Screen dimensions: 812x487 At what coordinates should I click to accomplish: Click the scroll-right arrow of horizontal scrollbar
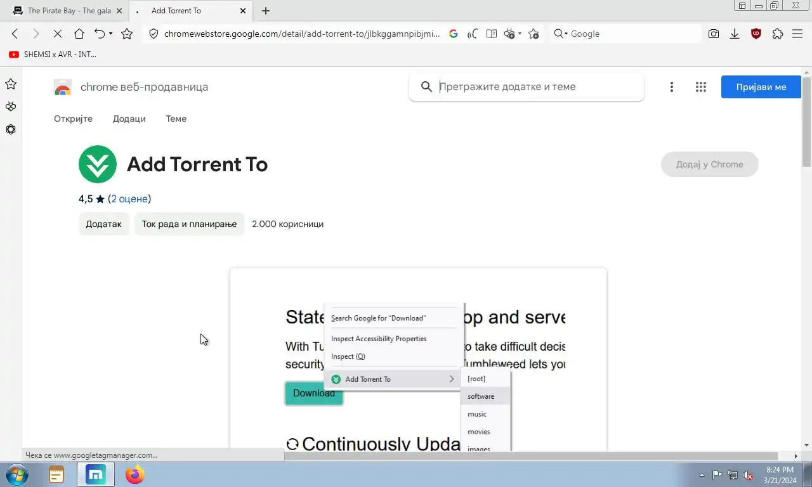tap(796, 456)
